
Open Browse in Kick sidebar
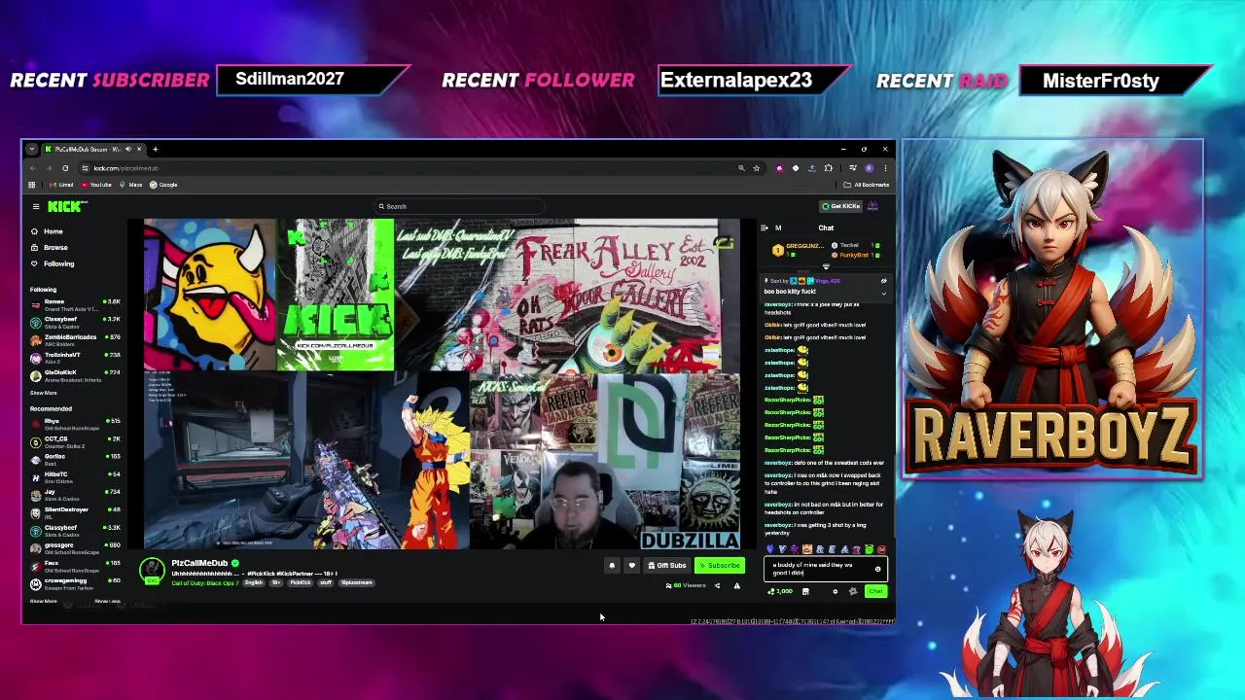pos(49,247)
